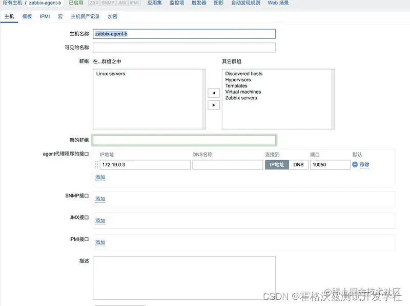410x306 pixels.
Task: Click the drag handle beside the agent interface row
Action: [x=97, y=164]
